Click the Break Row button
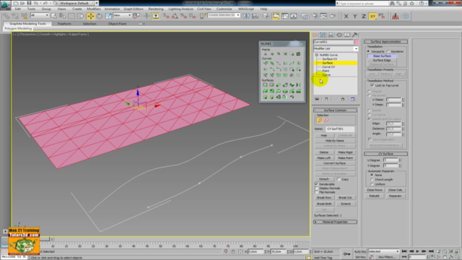The height and width of the screenshot is (260, 462). (324, 198)
